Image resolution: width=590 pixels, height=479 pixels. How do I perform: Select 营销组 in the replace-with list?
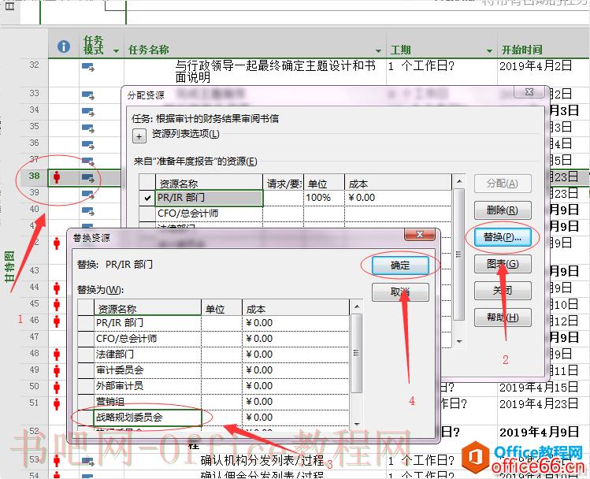pyautogui.click(x=147, y=402)
